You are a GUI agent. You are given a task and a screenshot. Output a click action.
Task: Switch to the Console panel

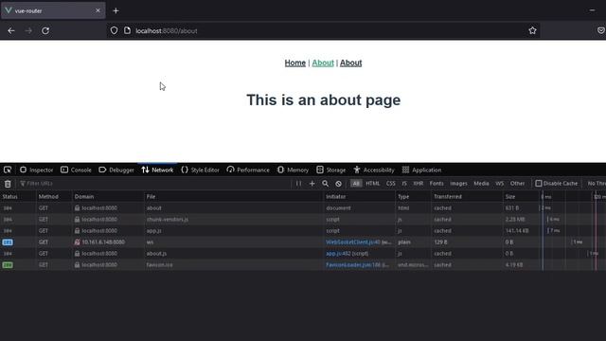[76, 170]
